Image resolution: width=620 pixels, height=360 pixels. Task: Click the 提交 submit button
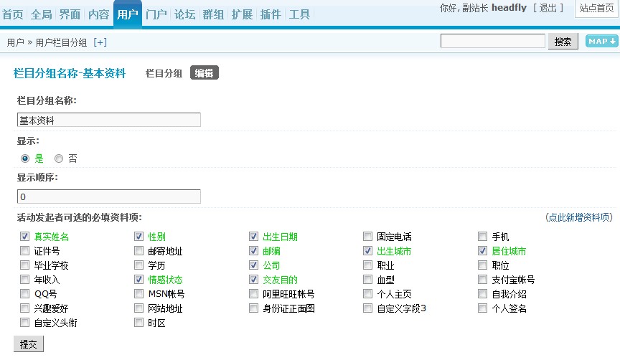coord(29,344)
